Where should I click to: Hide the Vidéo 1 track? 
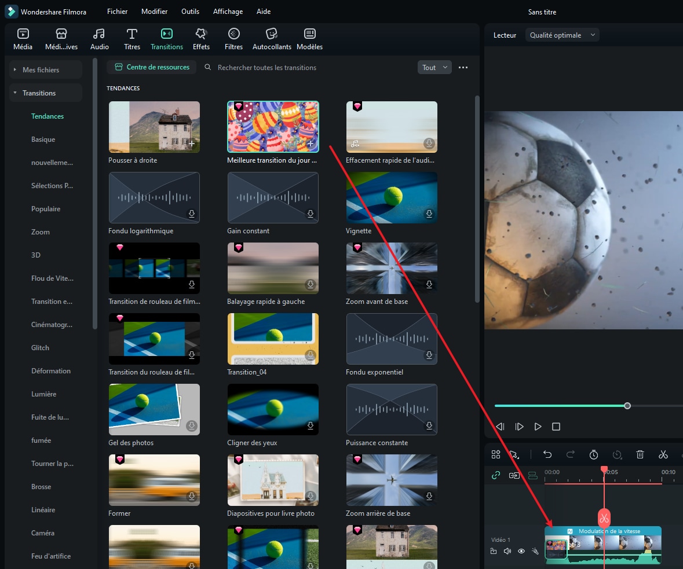click(x=521, y=551)
